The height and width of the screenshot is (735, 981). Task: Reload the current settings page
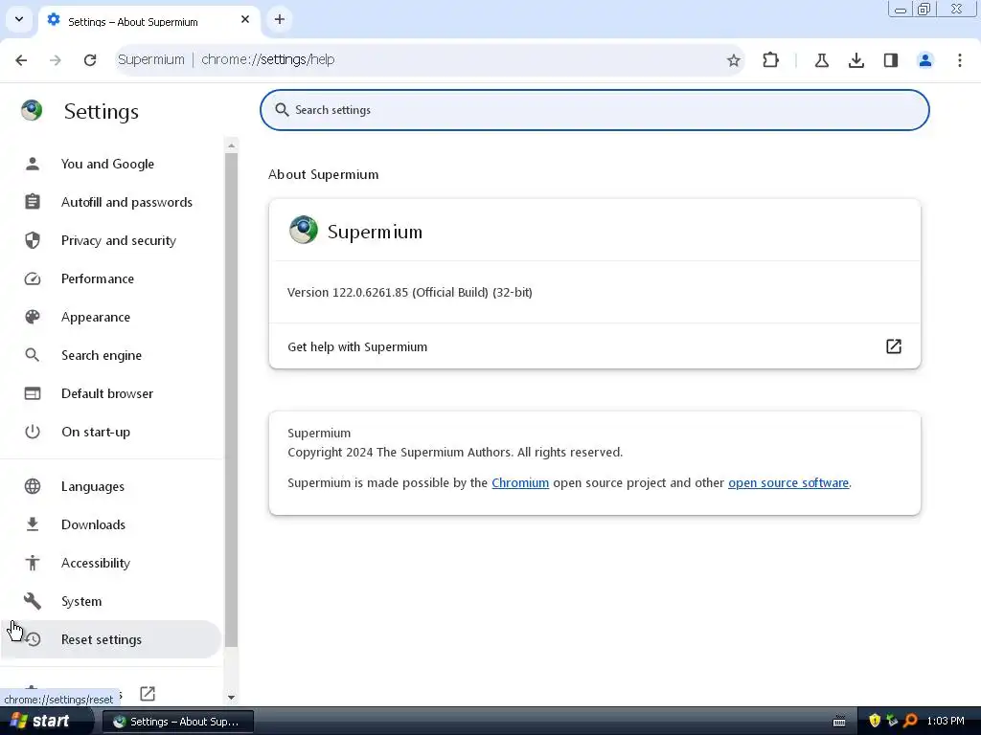90,60
